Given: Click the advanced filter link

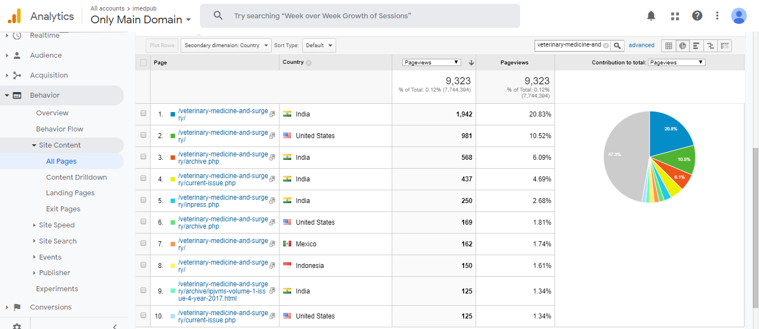Looking at the screenshot, I should click(641, 45).
